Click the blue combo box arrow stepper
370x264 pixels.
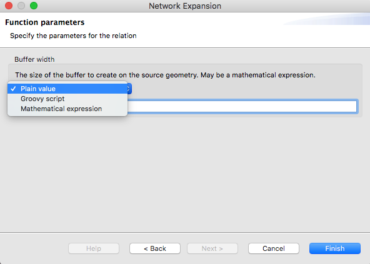coord(129,89)
